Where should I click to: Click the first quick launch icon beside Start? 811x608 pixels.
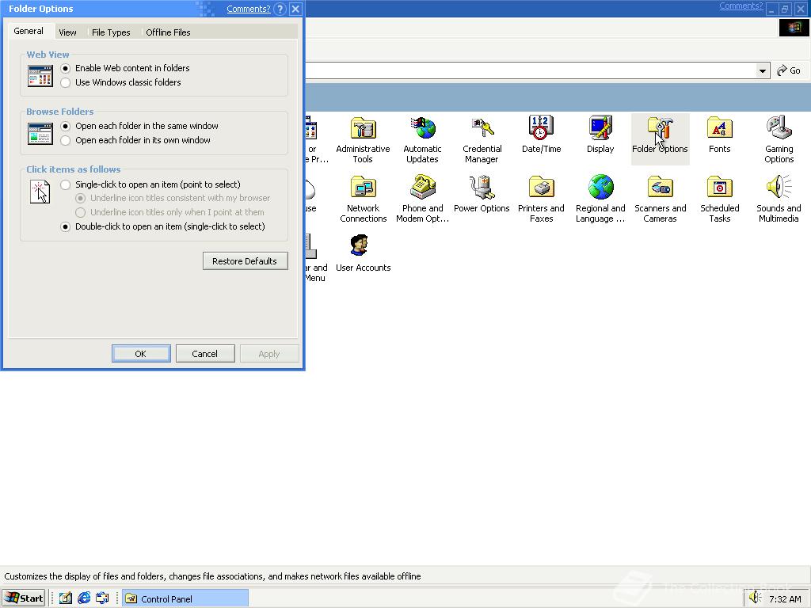[65, 598]
